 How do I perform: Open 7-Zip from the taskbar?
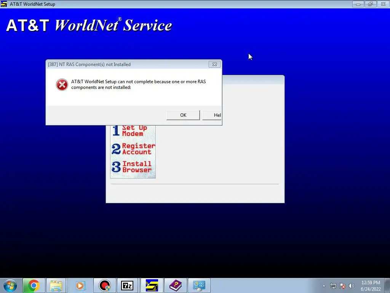127,285
